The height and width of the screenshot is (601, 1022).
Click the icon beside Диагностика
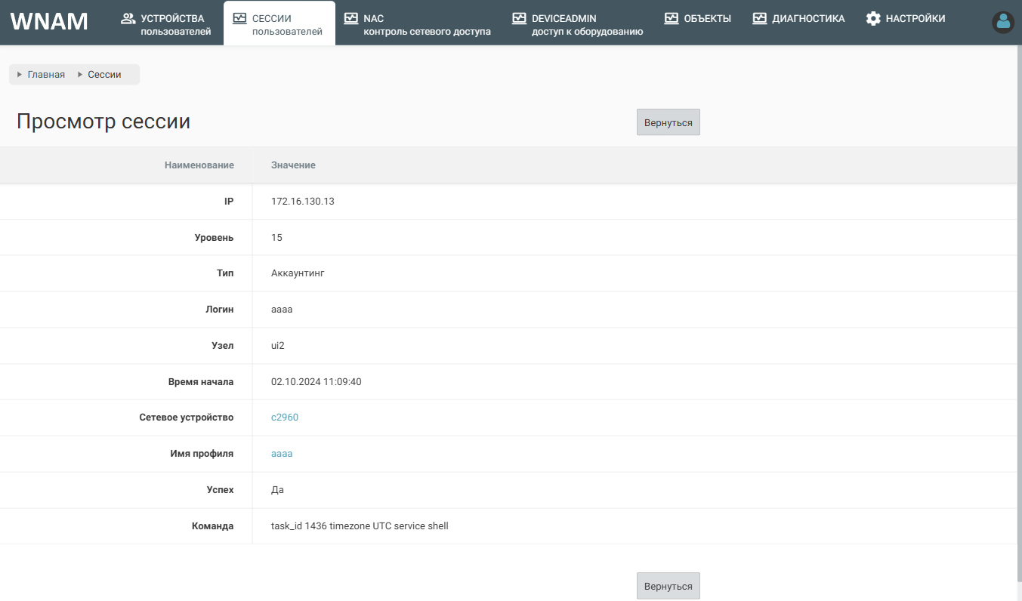760,18
